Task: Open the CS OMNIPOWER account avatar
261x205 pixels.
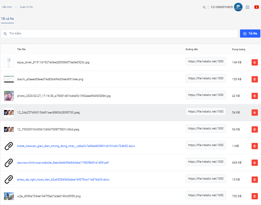Action: [238, 7]
